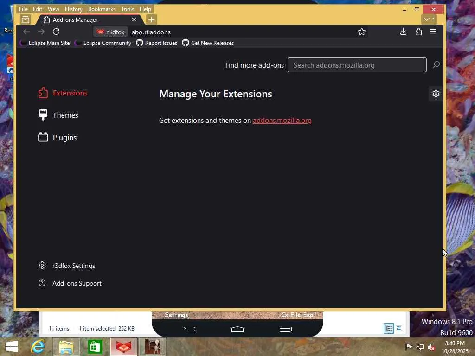Open the History menu
Viewport: 475px width, 356px height.
[x=74, y=9]
